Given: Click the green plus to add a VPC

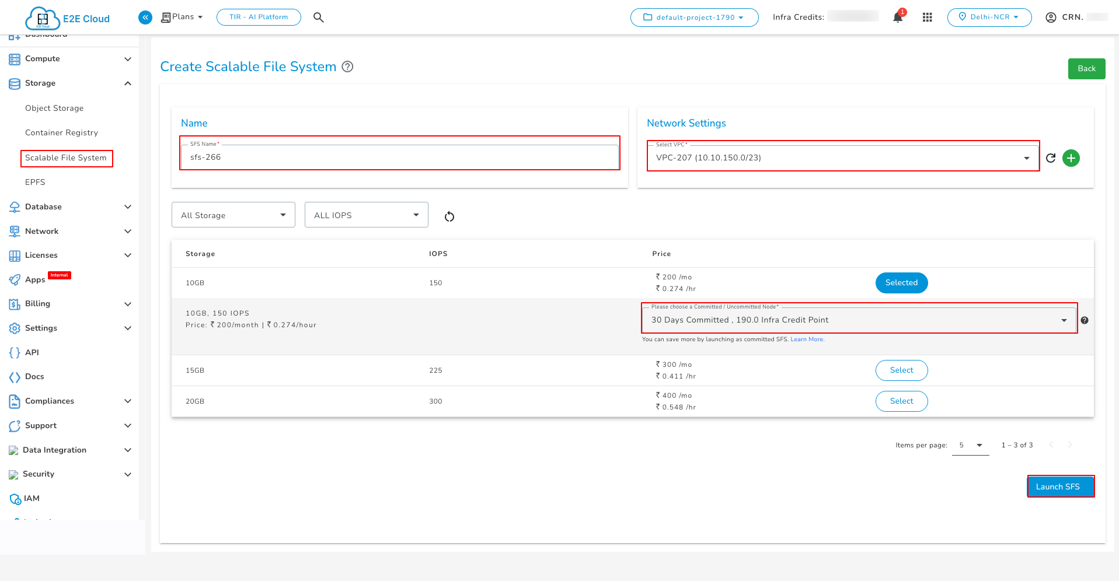Looking at the screenshot, I should click(x=1071, y=157).
